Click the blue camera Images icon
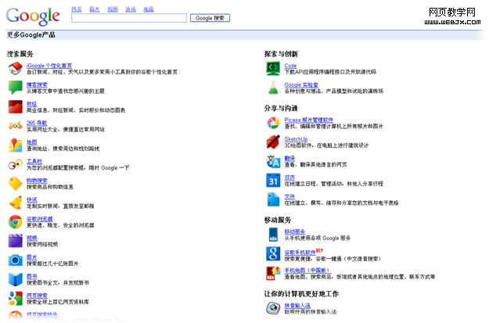Viewport: 489px width, 323px height. (x=15, y=260)
